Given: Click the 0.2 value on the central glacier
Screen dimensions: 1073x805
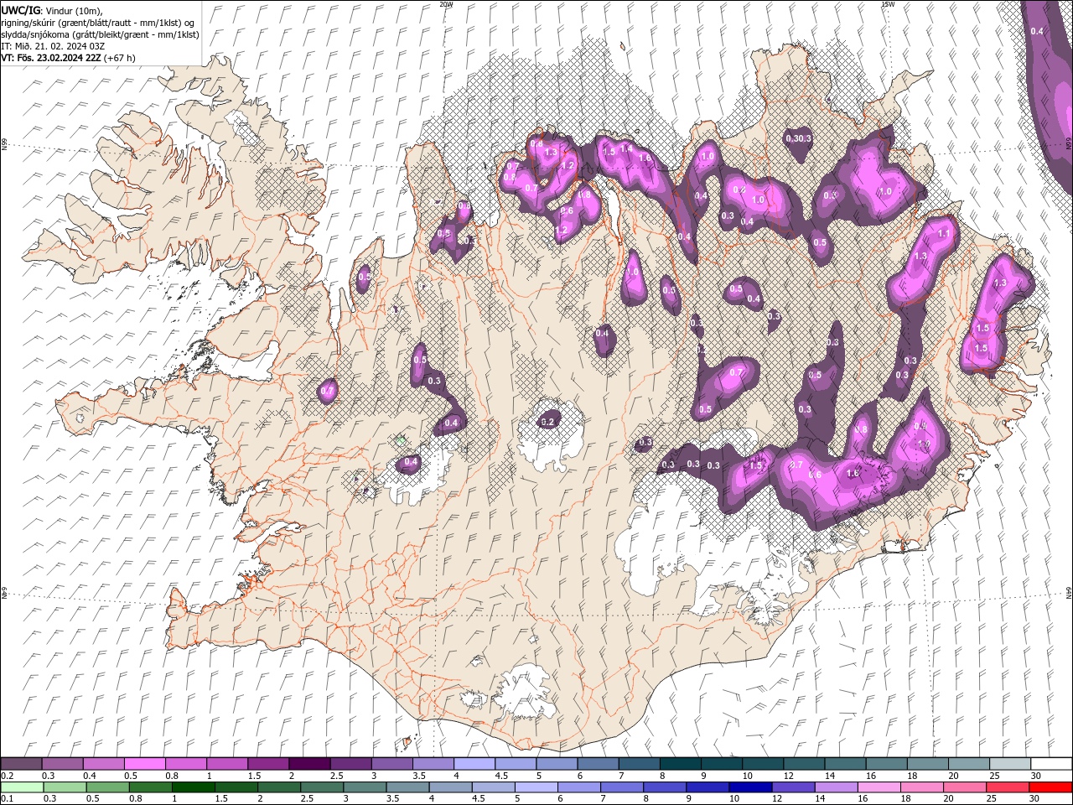Looking at the screenshot, I should tap(548, 422).
